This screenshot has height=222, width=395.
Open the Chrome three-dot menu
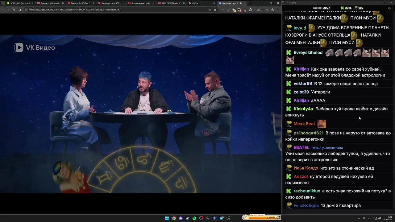tap(278, 10)
